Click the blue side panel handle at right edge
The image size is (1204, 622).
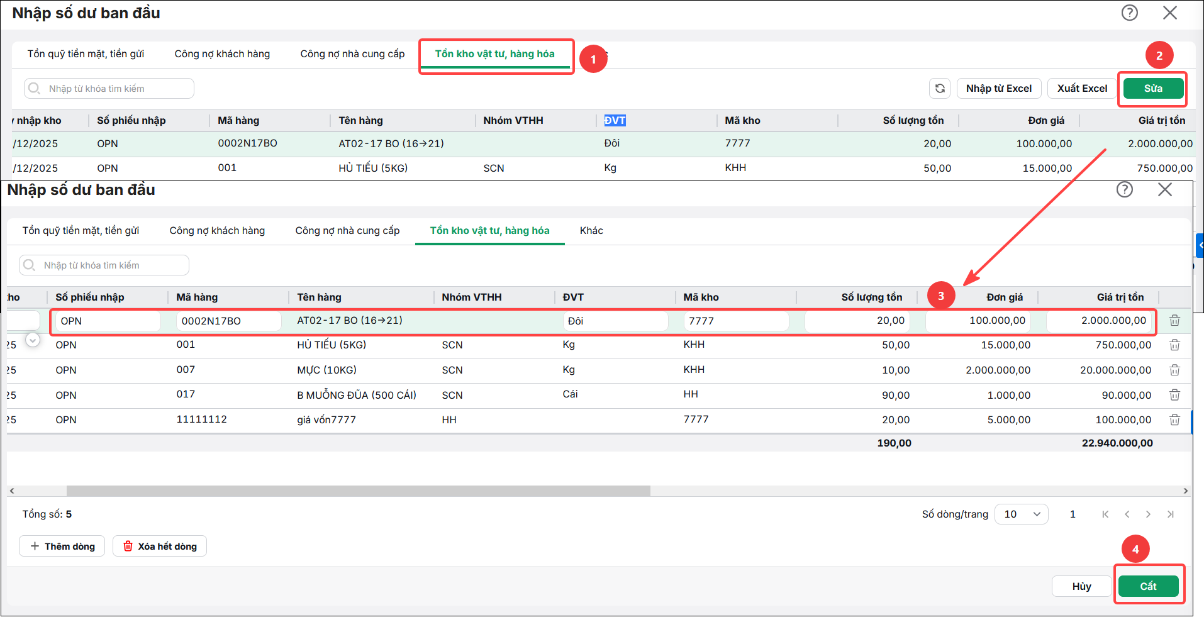pyautogui.click(x=1200, y=246)
